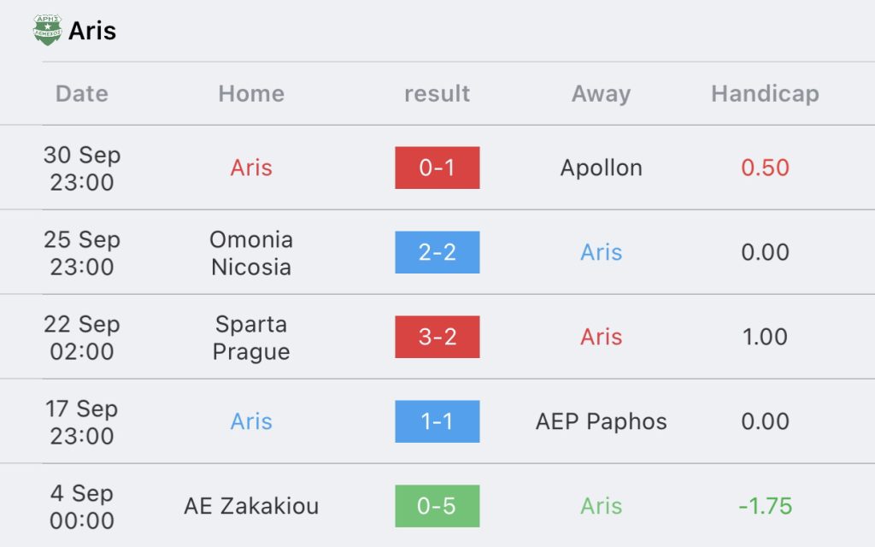Open the green 0-5 result badge
The height and width of the screenshot is (547, 875).
click(x=437, y=506)
